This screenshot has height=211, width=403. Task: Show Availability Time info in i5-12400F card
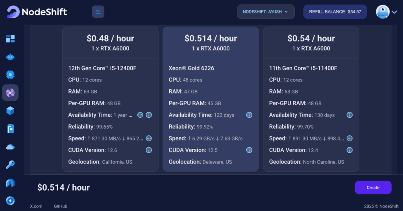coord(149,115)
